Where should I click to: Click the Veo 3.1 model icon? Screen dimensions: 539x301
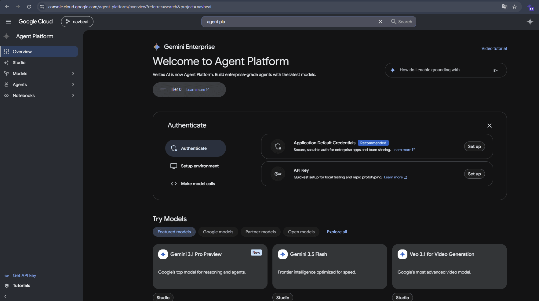click(x=402, y=254)
